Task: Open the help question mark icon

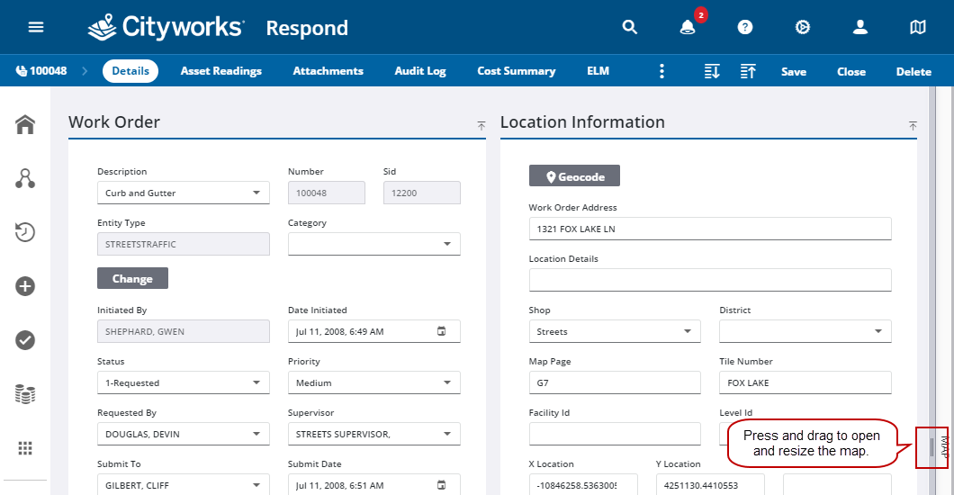Action: tap(745, 27)
